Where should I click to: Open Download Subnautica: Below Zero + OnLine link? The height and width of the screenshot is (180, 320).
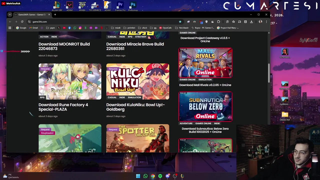(x=205, y=130)
